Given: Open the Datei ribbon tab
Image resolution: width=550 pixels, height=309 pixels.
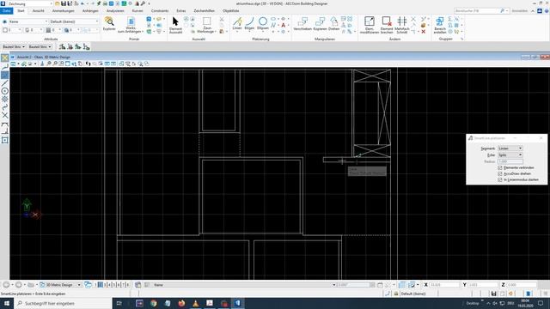Looking at the screenshot, I should pos(6,11).
